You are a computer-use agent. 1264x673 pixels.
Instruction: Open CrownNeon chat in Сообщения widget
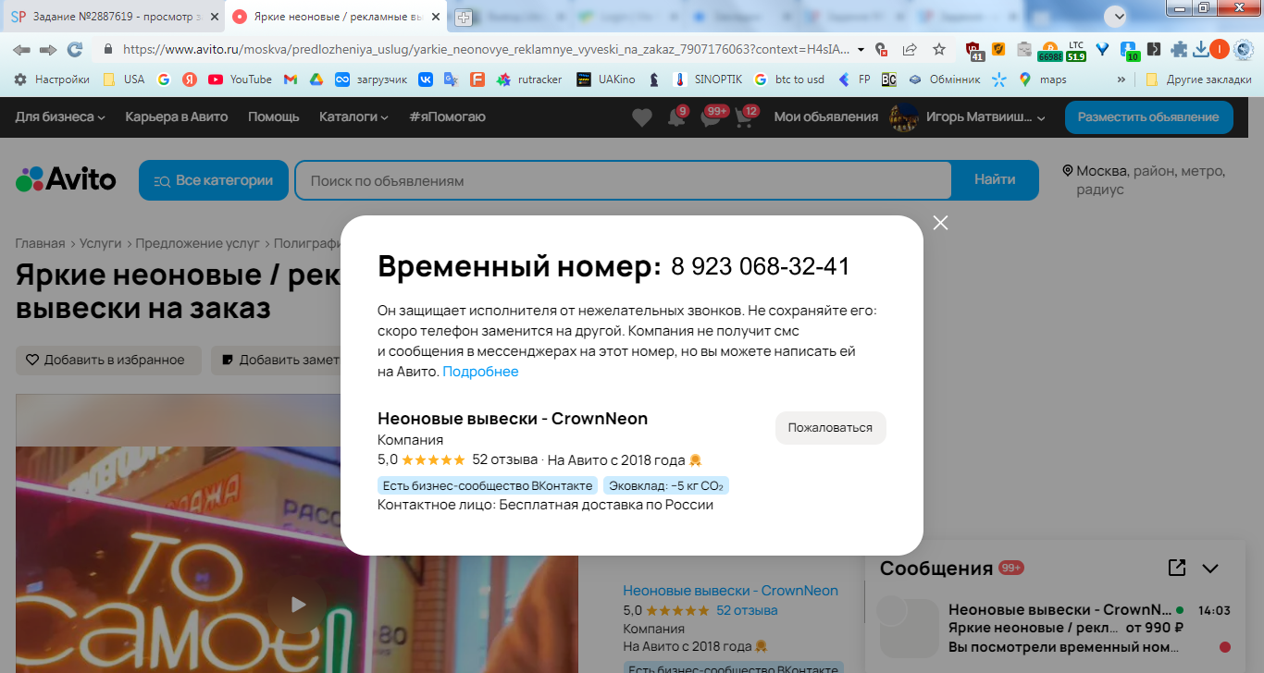tap(1055, 629)
